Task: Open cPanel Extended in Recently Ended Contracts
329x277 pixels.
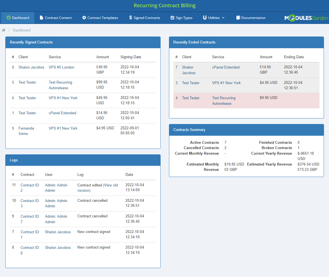Action: pos(226,67)
